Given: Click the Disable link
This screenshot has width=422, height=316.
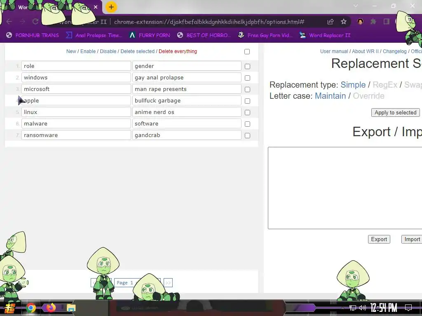Looking at the screenshot, I should [108, 51].
